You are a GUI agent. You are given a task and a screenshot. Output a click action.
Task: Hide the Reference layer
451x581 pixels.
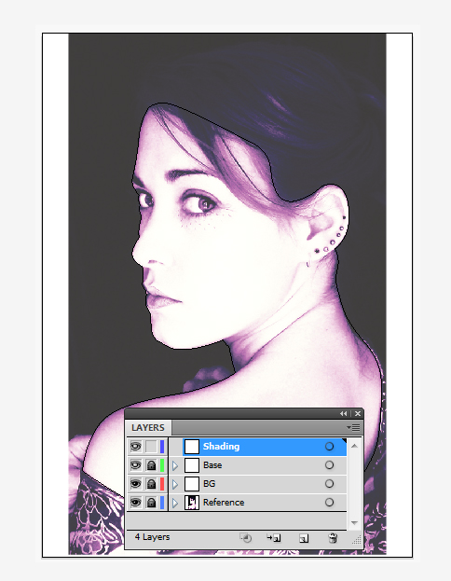click(136, 503)
